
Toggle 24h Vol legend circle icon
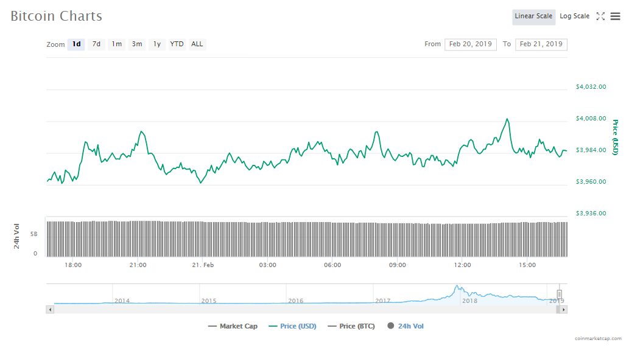[390, 327]
